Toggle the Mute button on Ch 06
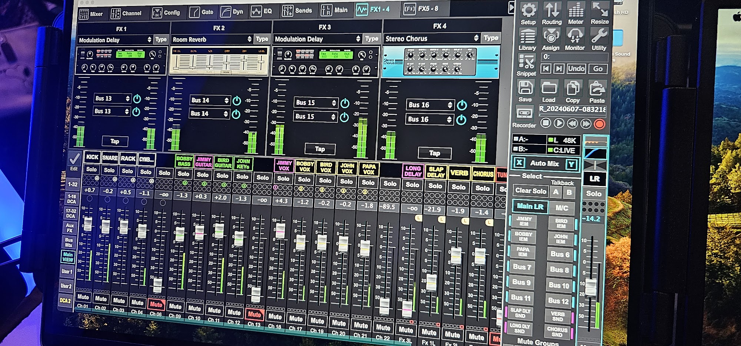Screen dimensions: 741x346 156,304
